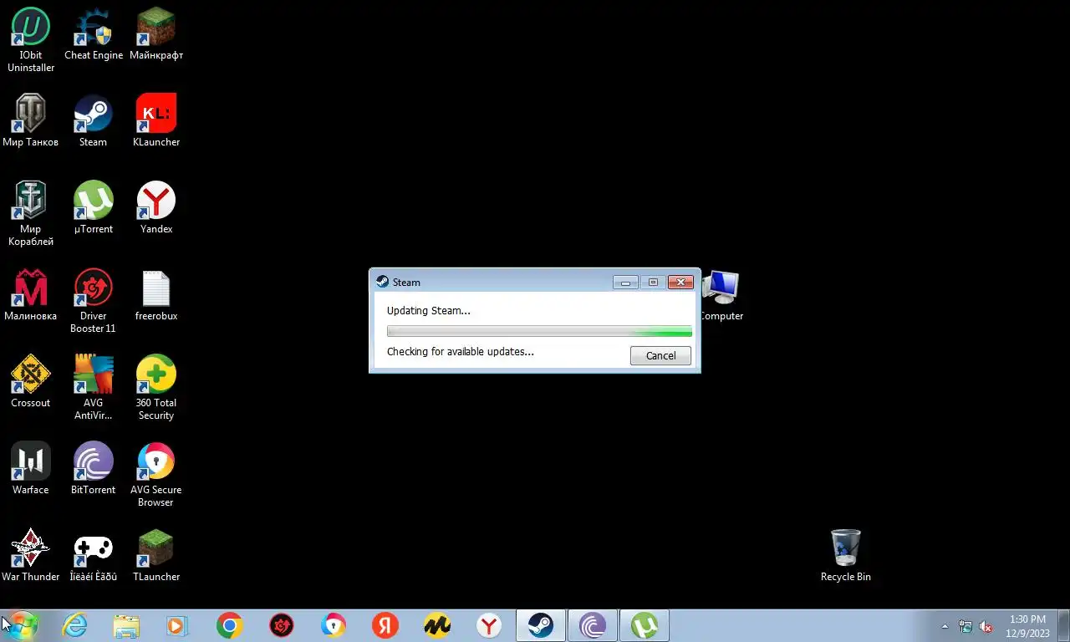Select the Майнкрафт desktop icon
The height and width of the screenshot is (642, 1070).
click(156, 33)
